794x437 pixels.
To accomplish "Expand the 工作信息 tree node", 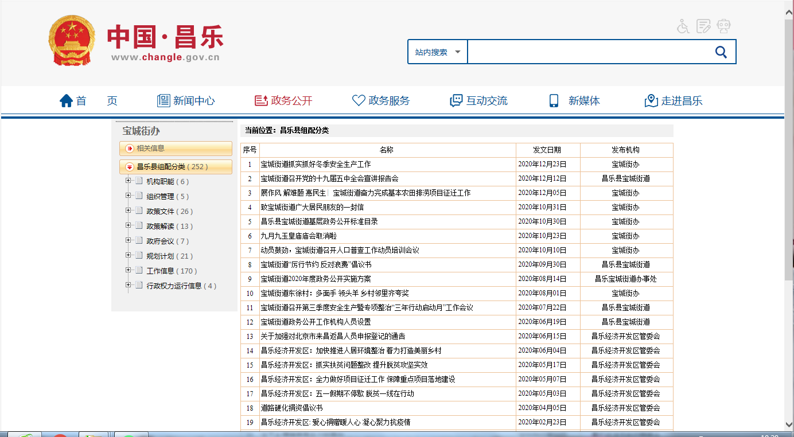I will [x=128, y=271].
